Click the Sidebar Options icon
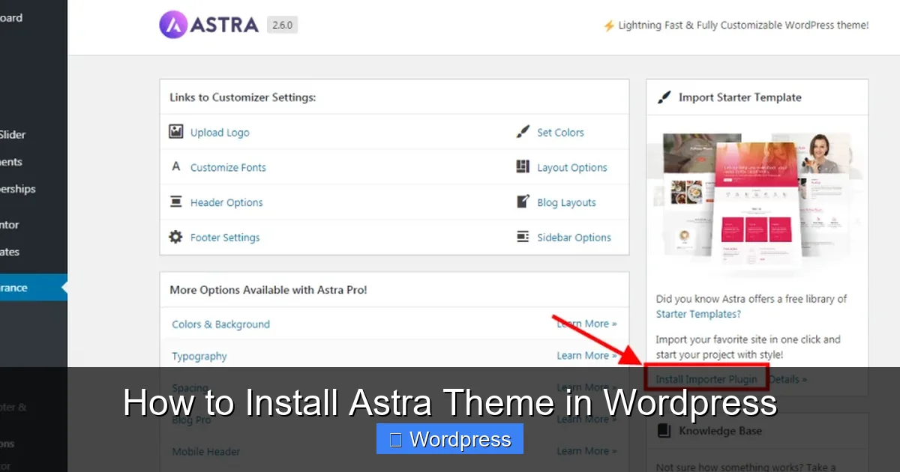Screen dimensions: 900x472 523,237
